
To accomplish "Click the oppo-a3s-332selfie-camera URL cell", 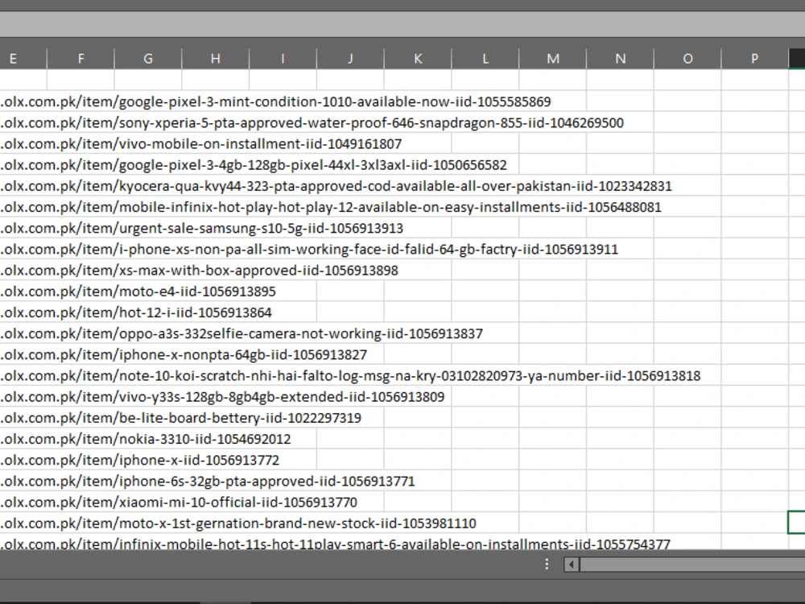I will (x=242, y=333).
